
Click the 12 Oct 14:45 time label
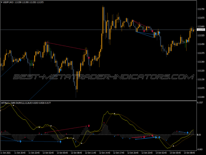tap(105, 153)
